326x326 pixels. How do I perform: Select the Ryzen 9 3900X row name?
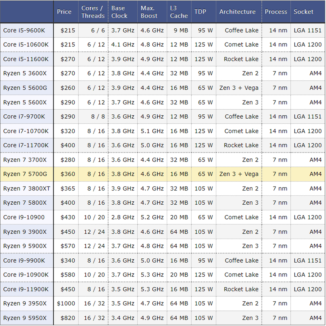click(x=25, y=232)
